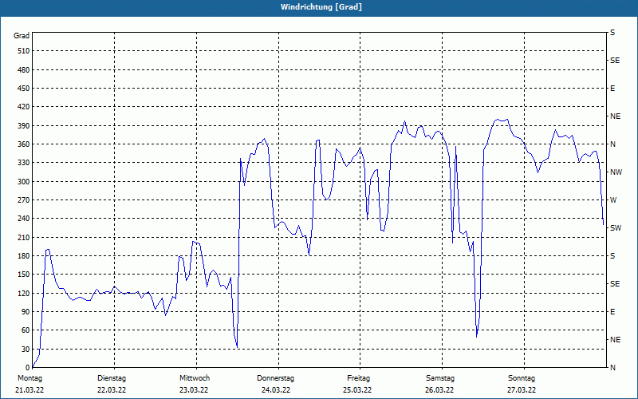Select the 360 y-axis value
Screen dimensions: 638x399
pos(23,144)
